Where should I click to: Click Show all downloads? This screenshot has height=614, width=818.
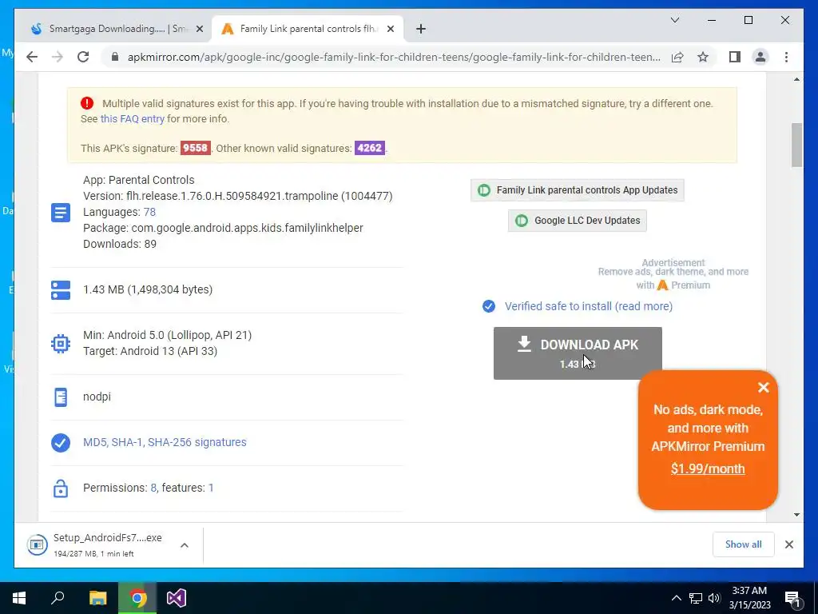[743, 544]
